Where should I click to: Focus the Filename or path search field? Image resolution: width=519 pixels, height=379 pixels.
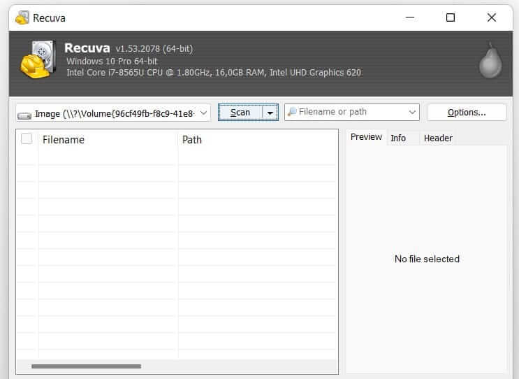pyautogui.click(x=351, y=112)
